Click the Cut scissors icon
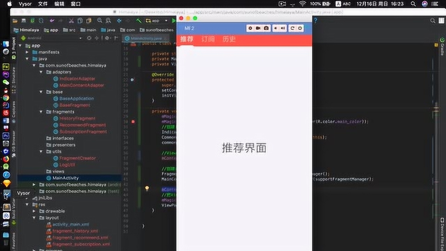Image resolution: width=446 pixels, height=251 pixels. pyautogui.click(x=71, y=21)
